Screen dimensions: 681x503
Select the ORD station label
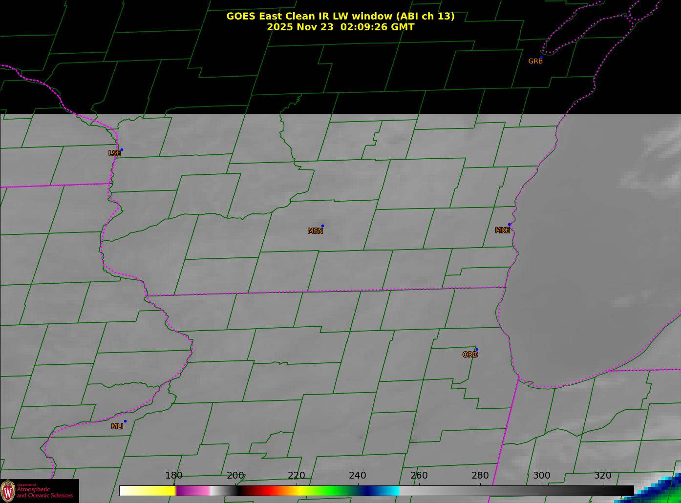[x=470, y=355]
